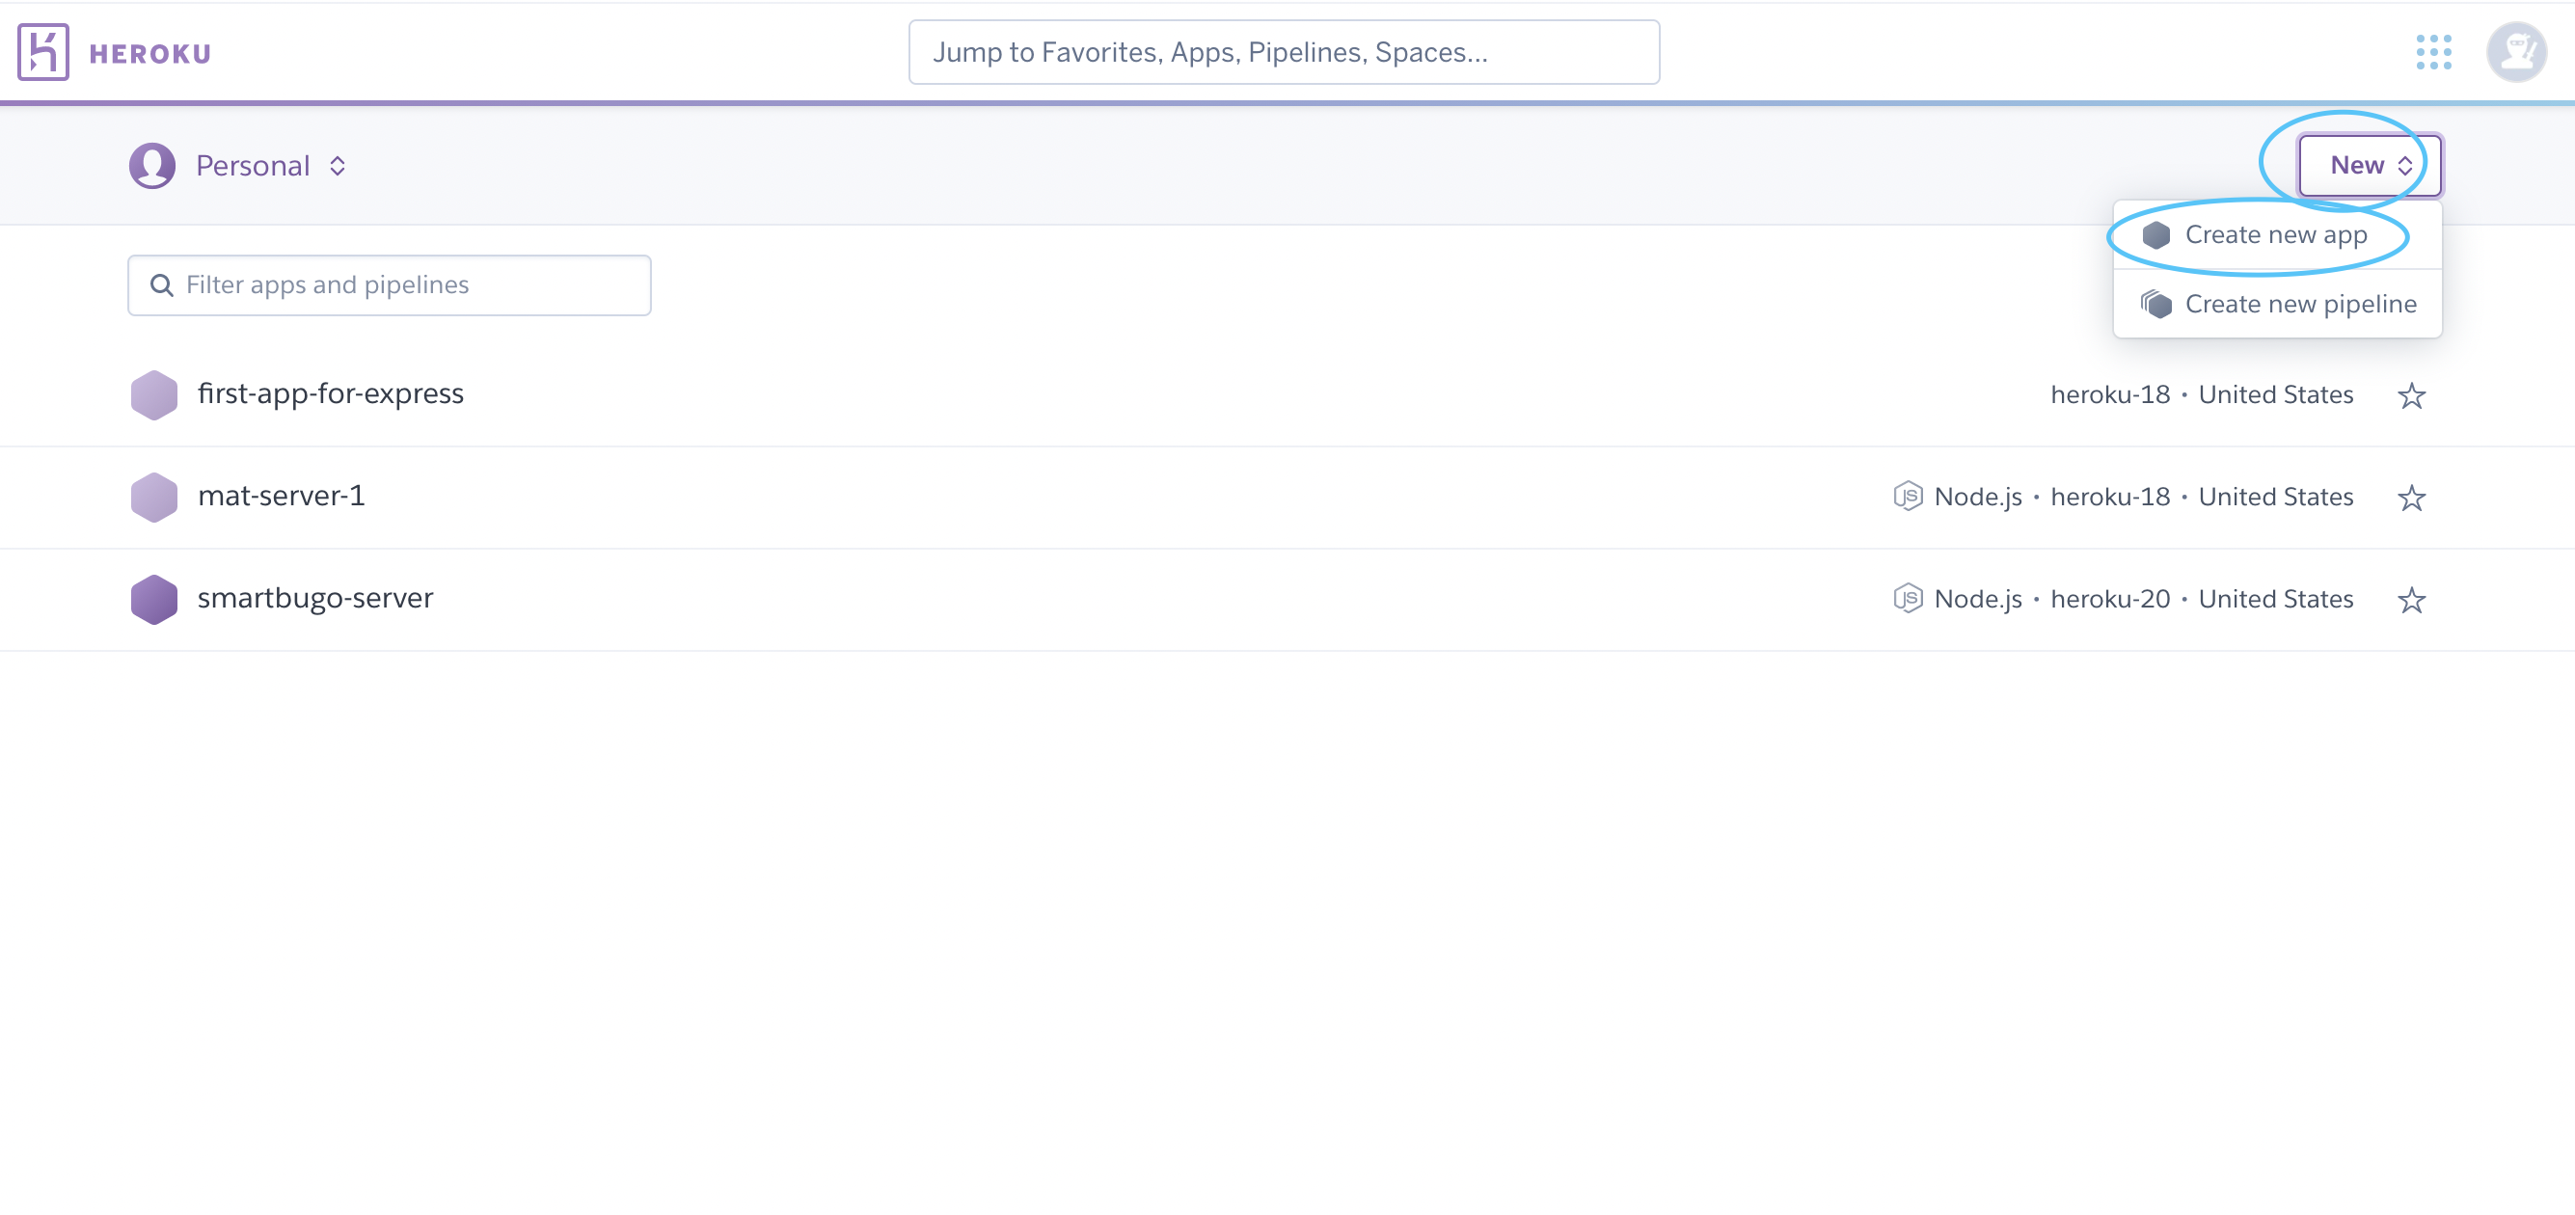Open the first-app-for-express app
This screenshot has height=1215, width=2575.
point(330,394)
